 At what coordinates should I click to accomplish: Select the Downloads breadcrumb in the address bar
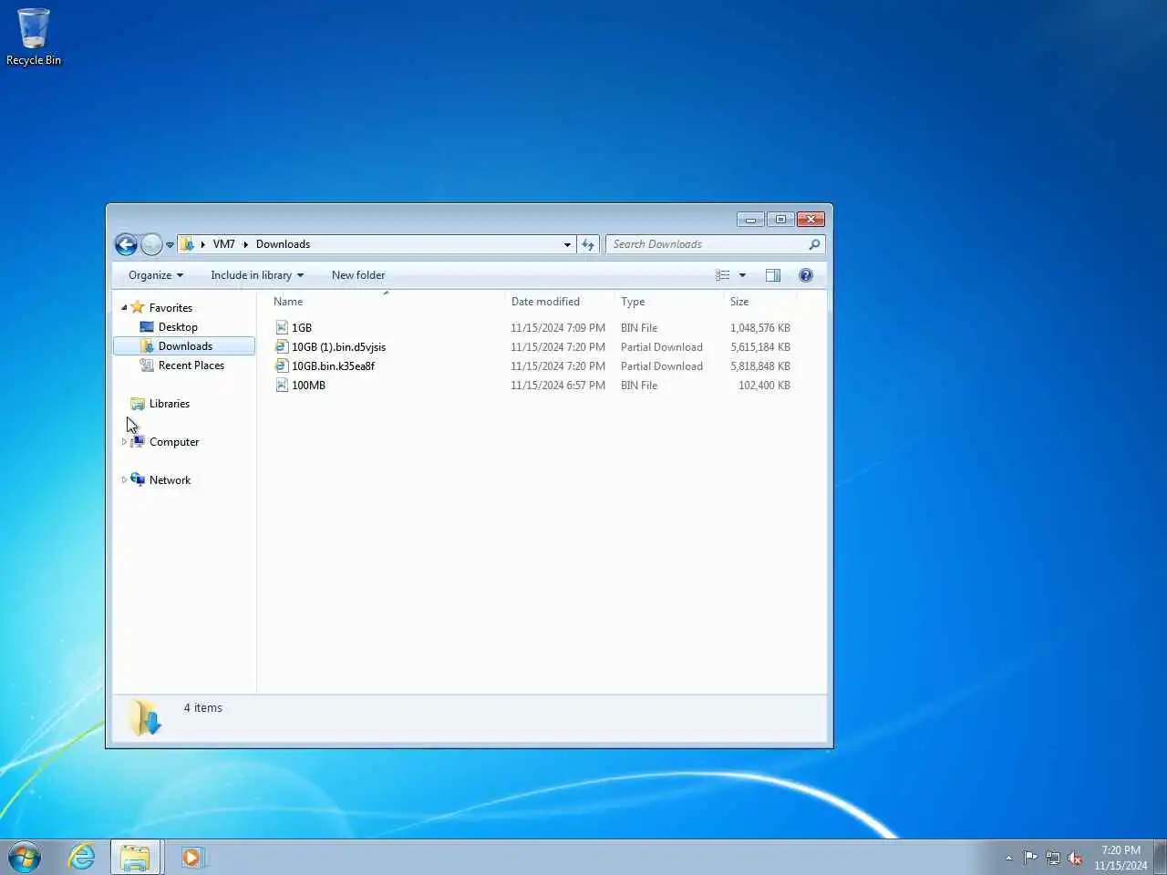[283, 244]
